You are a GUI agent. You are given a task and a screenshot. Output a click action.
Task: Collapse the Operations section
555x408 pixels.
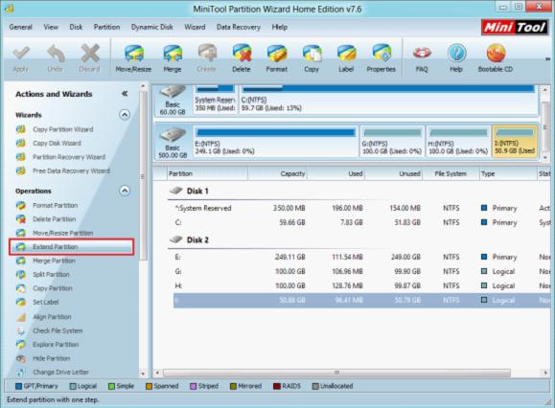pos(125,191)
